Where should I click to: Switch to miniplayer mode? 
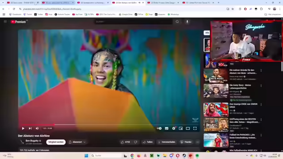181,129
